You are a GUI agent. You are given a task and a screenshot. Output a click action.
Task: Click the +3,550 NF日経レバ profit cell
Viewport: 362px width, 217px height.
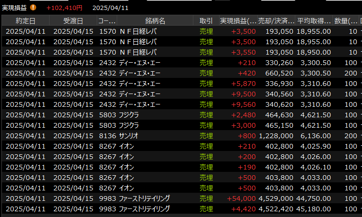click(x=244, y=52)
